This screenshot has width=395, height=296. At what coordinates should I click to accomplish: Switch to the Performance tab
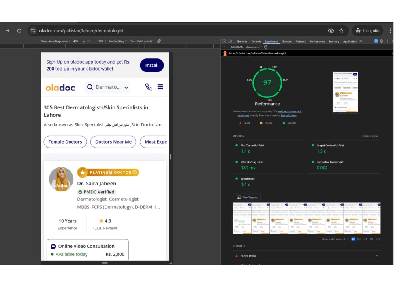[317, 41]
